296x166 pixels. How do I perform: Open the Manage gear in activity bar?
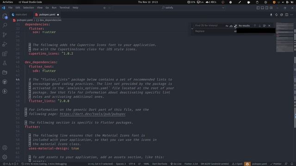pyautogui.click(x=5, y=157)
